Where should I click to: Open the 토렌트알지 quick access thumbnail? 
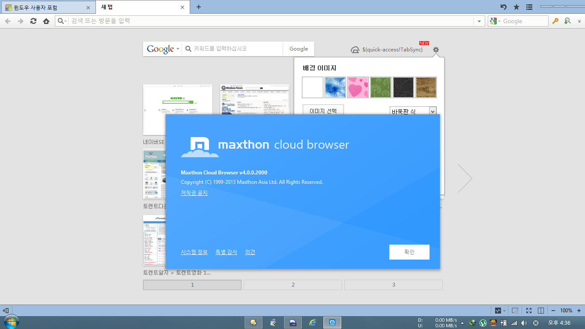pos(154,240)
